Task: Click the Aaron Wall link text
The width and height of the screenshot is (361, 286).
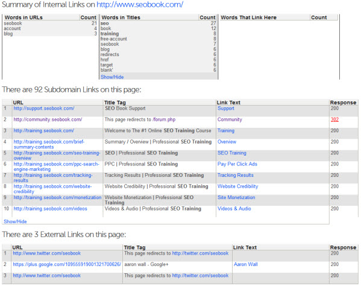Action: tap(246, 264)
